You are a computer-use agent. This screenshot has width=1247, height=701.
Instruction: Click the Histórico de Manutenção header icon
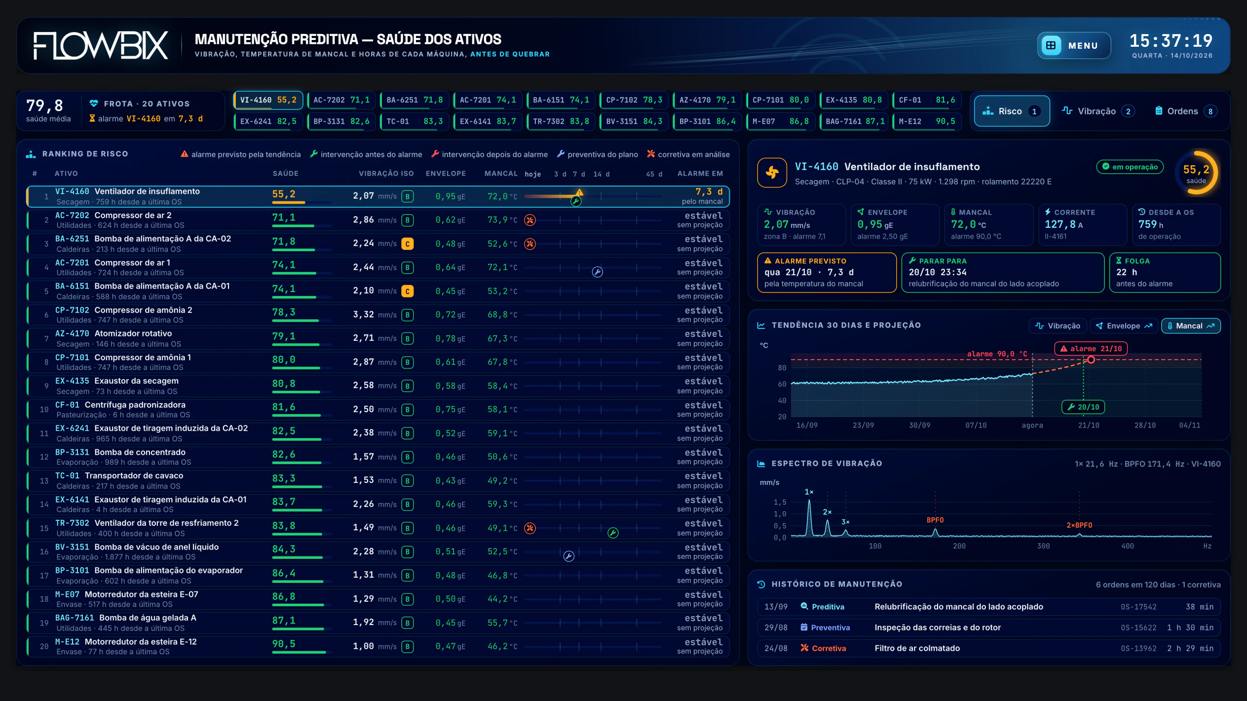point(761,584)
